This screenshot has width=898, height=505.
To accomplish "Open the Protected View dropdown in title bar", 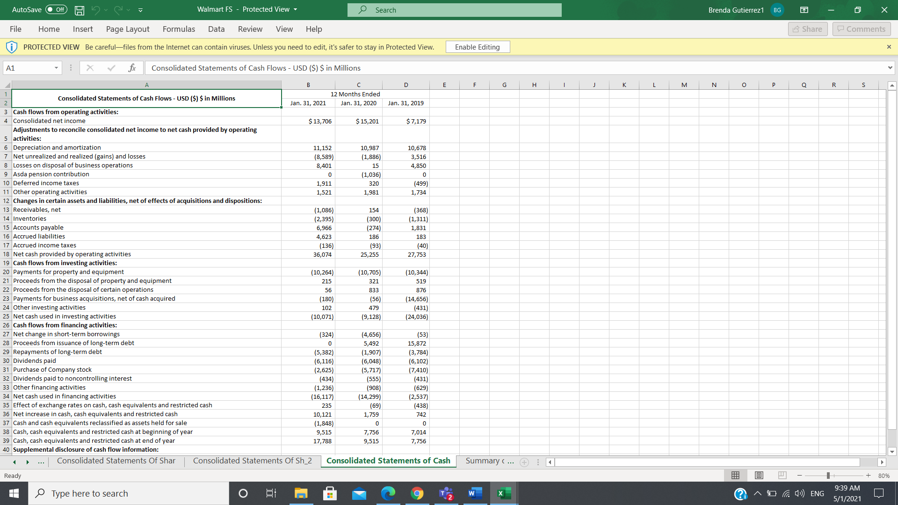I will 295,9.
